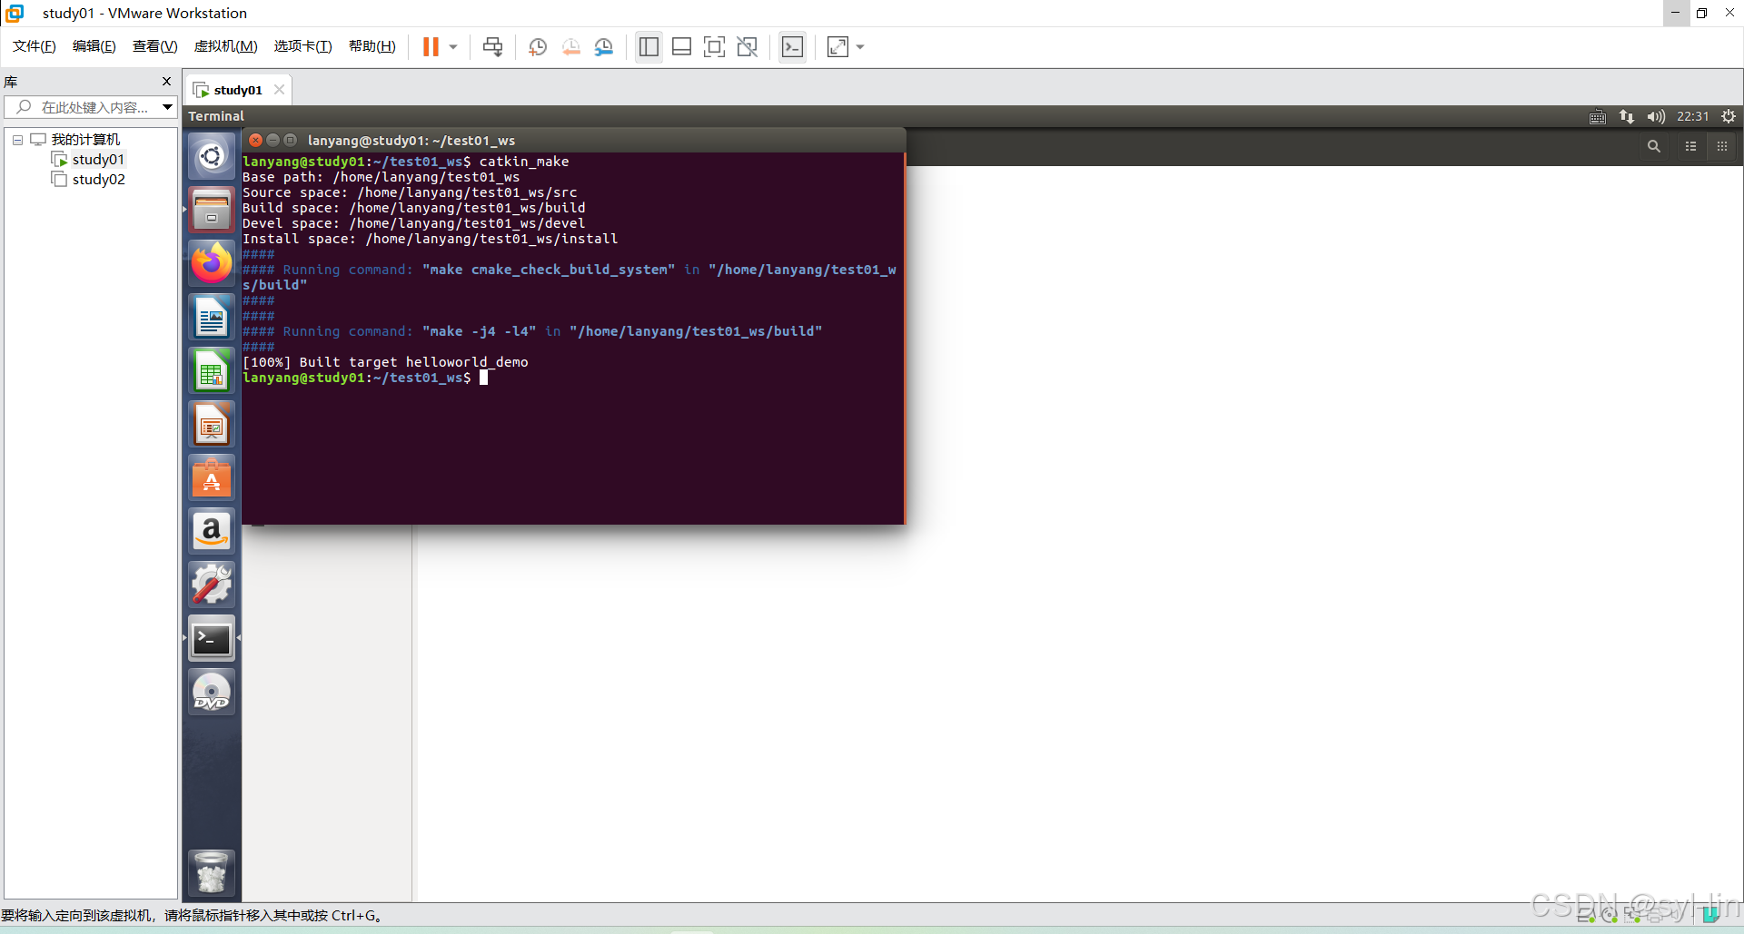Open Ubuntu Software from the dock
1744x934 pixels.
(x=211, y=477)
